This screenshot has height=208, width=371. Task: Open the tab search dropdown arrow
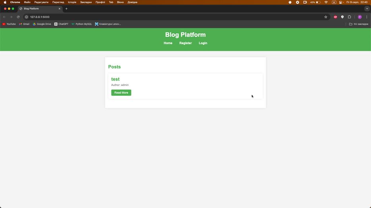(x=367, y=9)
